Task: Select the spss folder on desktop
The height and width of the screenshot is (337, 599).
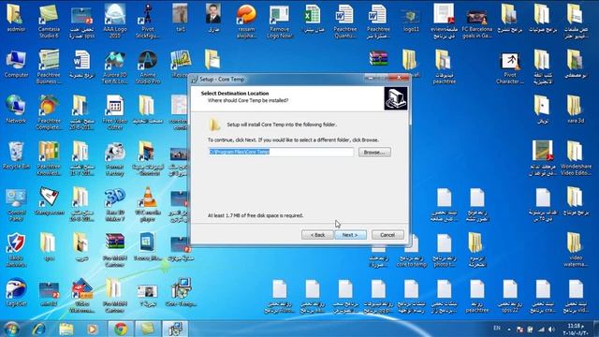Action: coord(49,247)
